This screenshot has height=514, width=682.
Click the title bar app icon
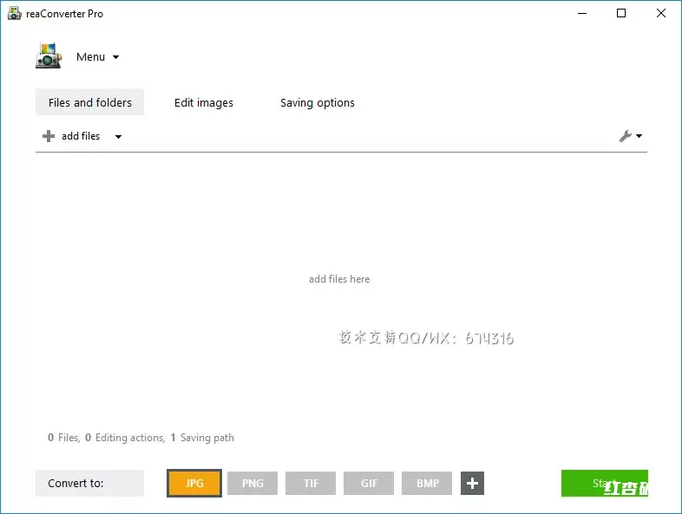(x=15, y=14)
